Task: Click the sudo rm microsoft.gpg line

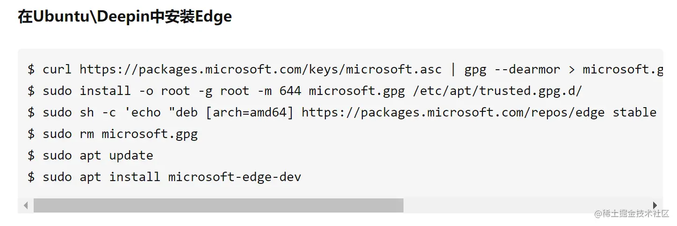Action: coord(120,134)
